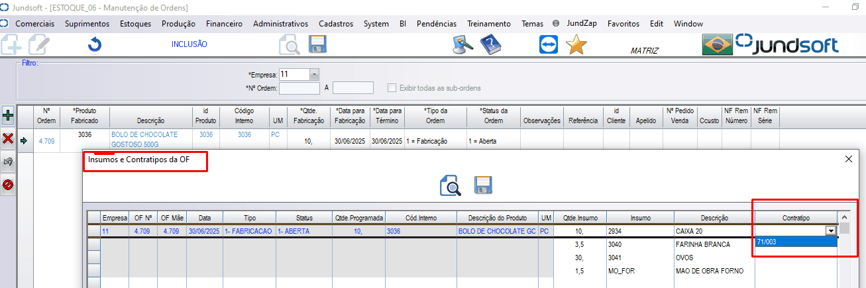Click the undo arrow icon in toolbar
The width and height of the screenshot is (866, 288).
click(95, 46)
